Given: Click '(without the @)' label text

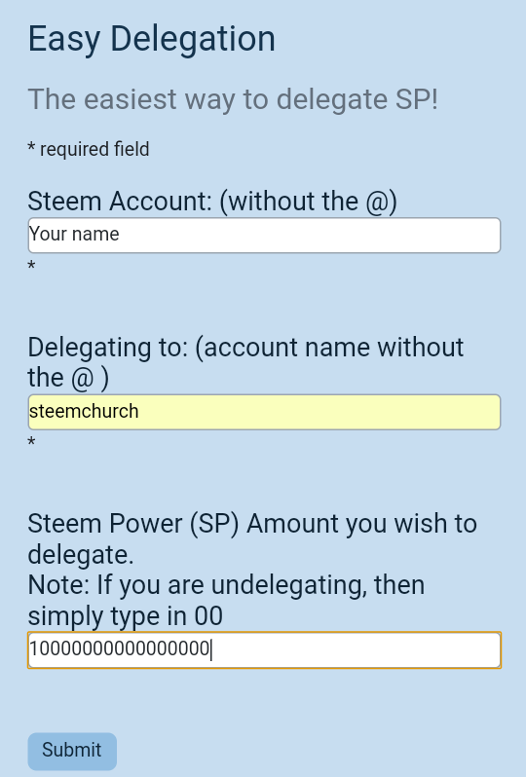Looking at the screenshot, I should coord(308,202).
